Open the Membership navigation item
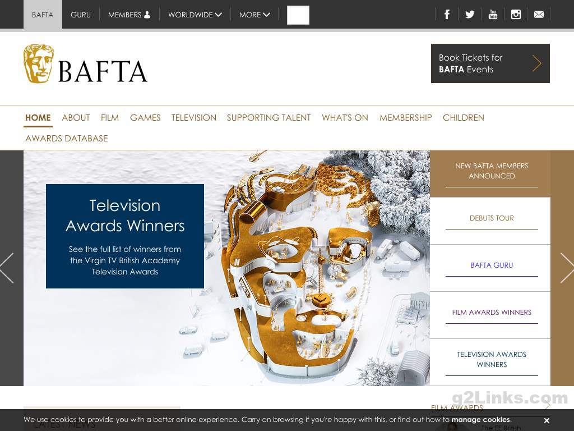Image resolution: width=574 pixels, height=431 pixels. pyautogui.click(x=406, y=118)
